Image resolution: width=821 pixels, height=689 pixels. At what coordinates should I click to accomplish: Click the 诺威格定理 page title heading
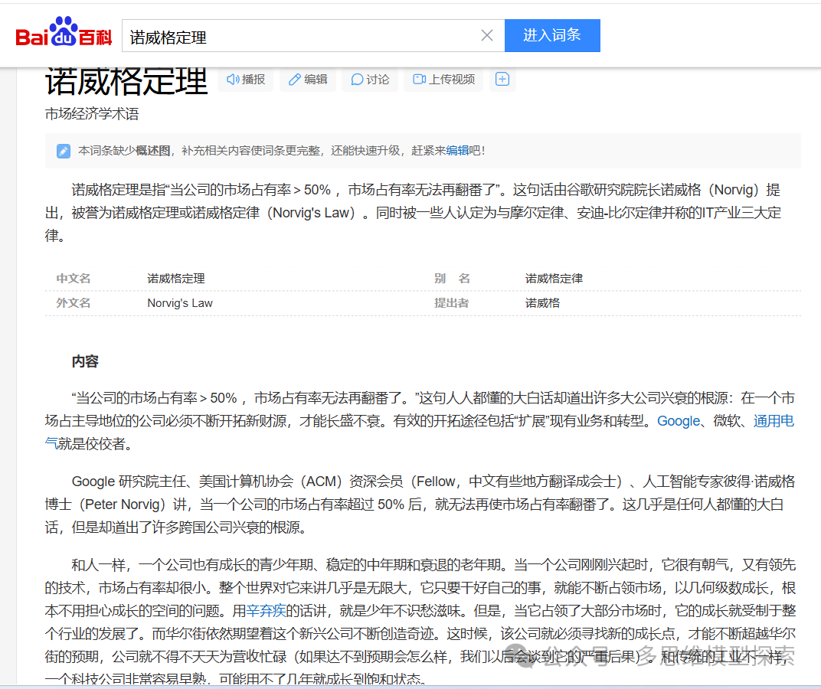click(x=126, y=81)
